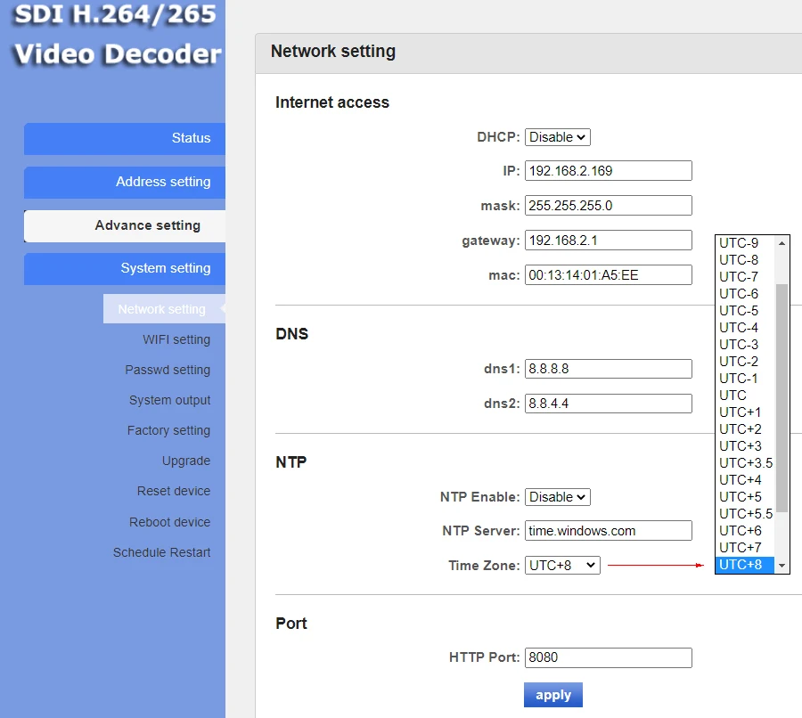Click the scroll up arrow in time zone list
802x718 pixels.
tap(782, 242)
